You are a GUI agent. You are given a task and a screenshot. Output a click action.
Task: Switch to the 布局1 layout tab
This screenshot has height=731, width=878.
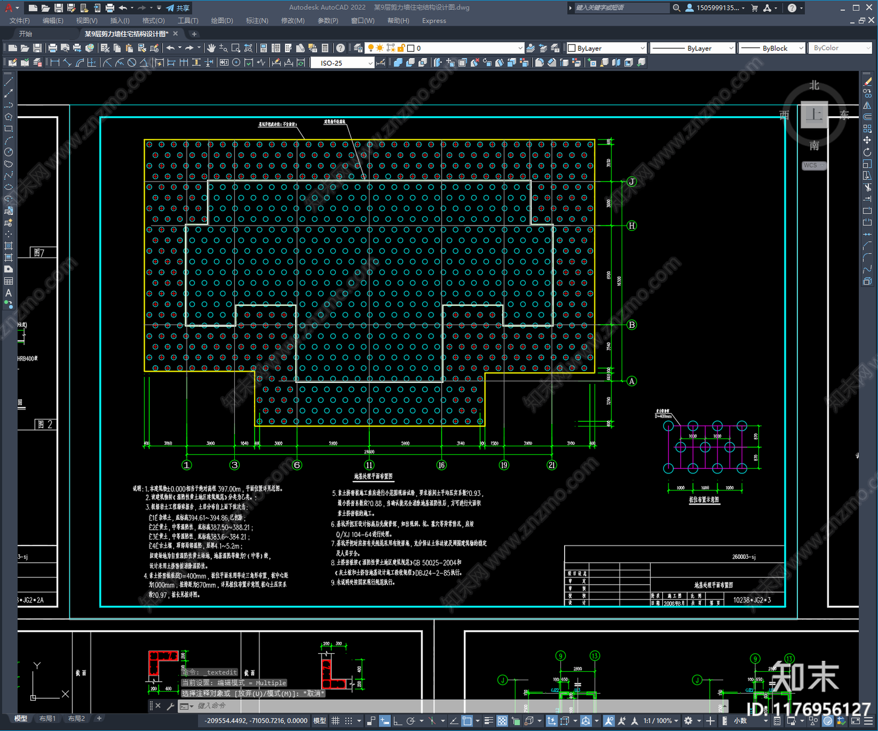point(47,718)
